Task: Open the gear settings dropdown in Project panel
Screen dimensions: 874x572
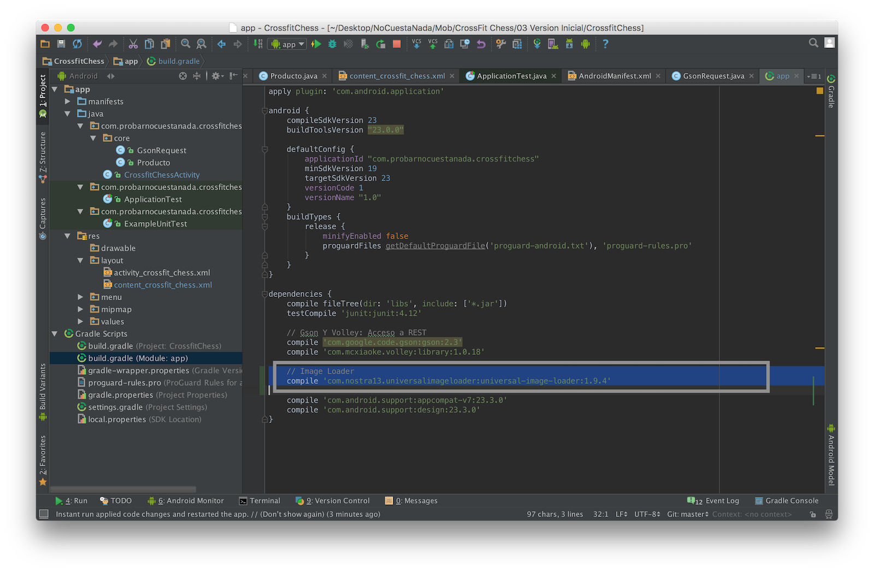Action: pyautogui.click(x=217, y=76)
